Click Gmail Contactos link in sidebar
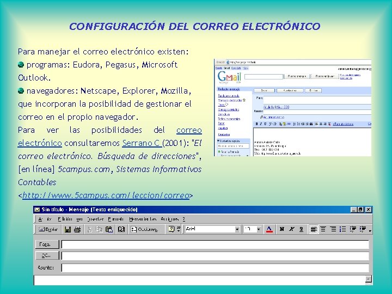Viewport: 392px width, 294px height. [x=224, y=134]
